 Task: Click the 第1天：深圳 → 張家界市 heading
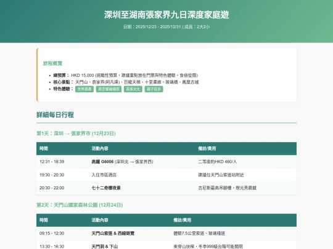[x=76, y=133]
